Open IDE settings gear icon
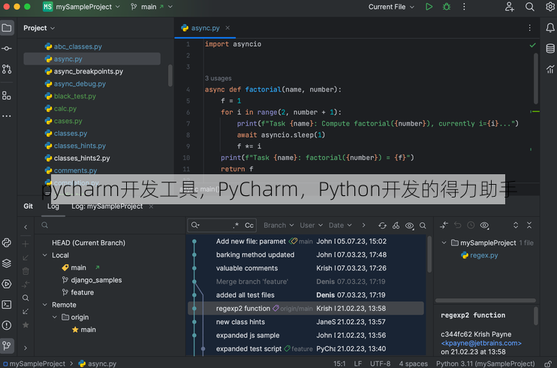Image resolution: width=557 pixels, height=368 pixels. (x=550, y=7)
